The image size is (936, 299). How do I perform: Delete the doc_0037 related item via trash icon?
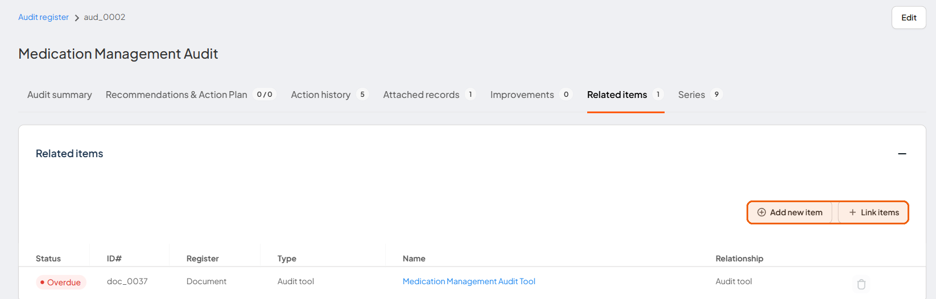(x=861, y=284)
